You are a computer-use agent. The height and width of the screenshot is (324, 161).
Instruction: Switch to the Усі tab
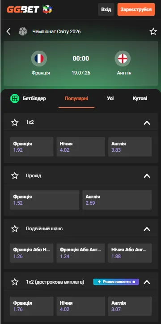pos(110,98)
